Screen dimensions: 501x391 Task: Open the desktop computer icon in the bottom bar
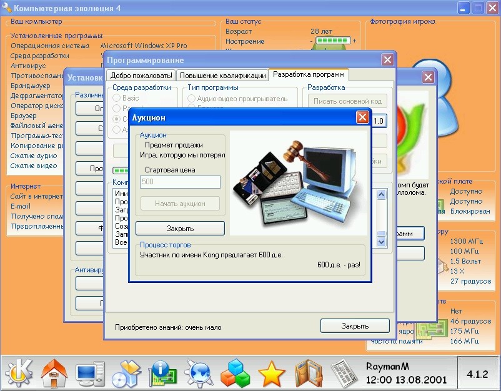coord(91,374)
